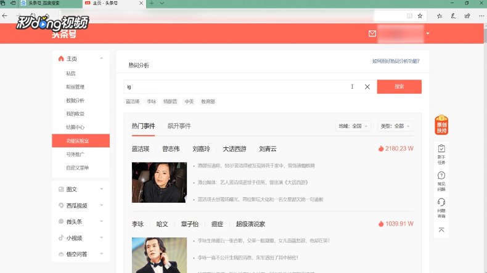487x273 pixels.
Task: Click the 刘青云 keyword in first event
Action: pyautogui.click(x=268, y=149)
